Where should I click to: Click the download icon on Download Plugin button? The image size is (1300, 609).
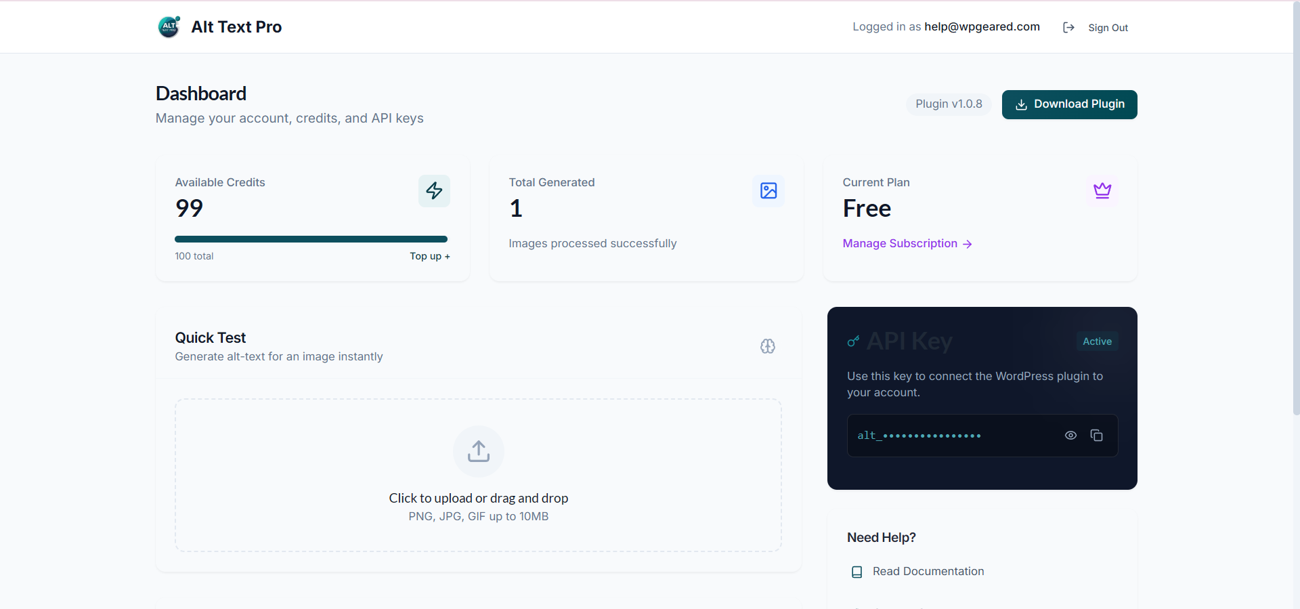[1020, 104]
